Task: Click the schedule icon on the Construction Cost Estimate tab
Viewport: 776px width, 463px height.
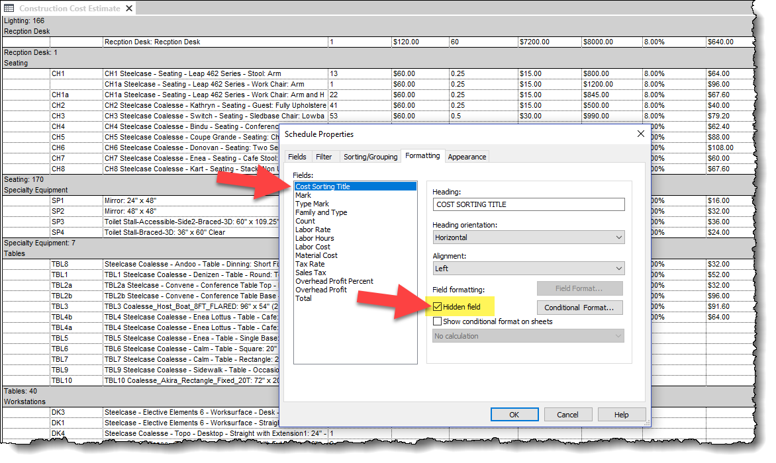Action: click(x=9, y=9)
